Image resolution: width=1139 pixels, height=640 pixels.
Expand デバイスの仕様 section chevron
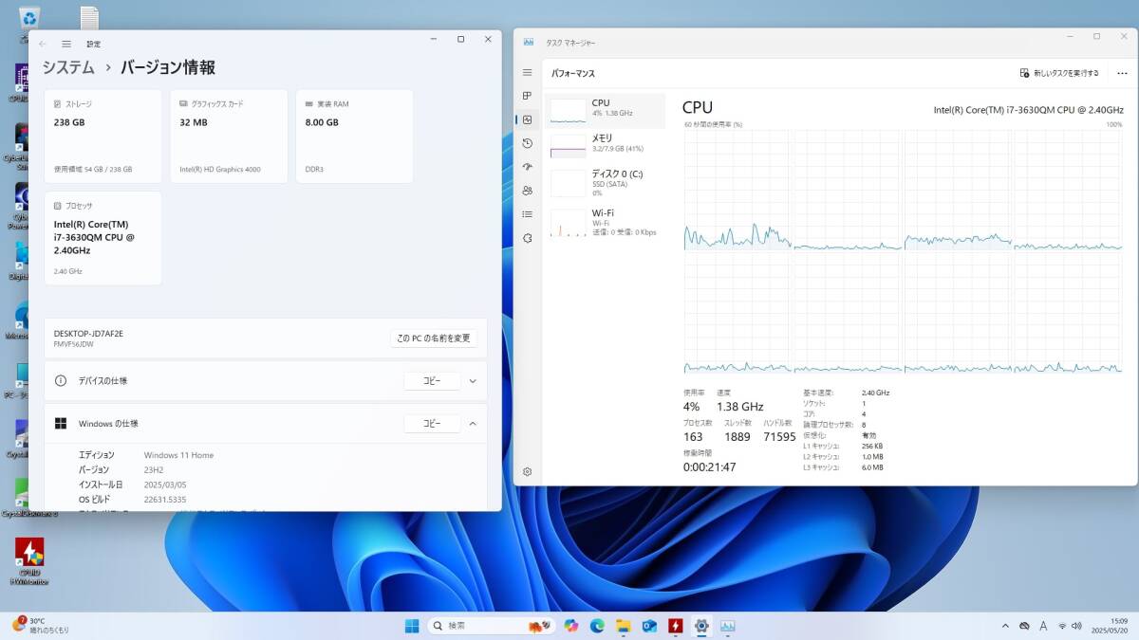click(x=473, y=381)
